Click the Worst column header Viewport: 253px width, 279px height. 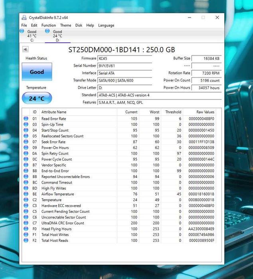[x=150, y=112]
